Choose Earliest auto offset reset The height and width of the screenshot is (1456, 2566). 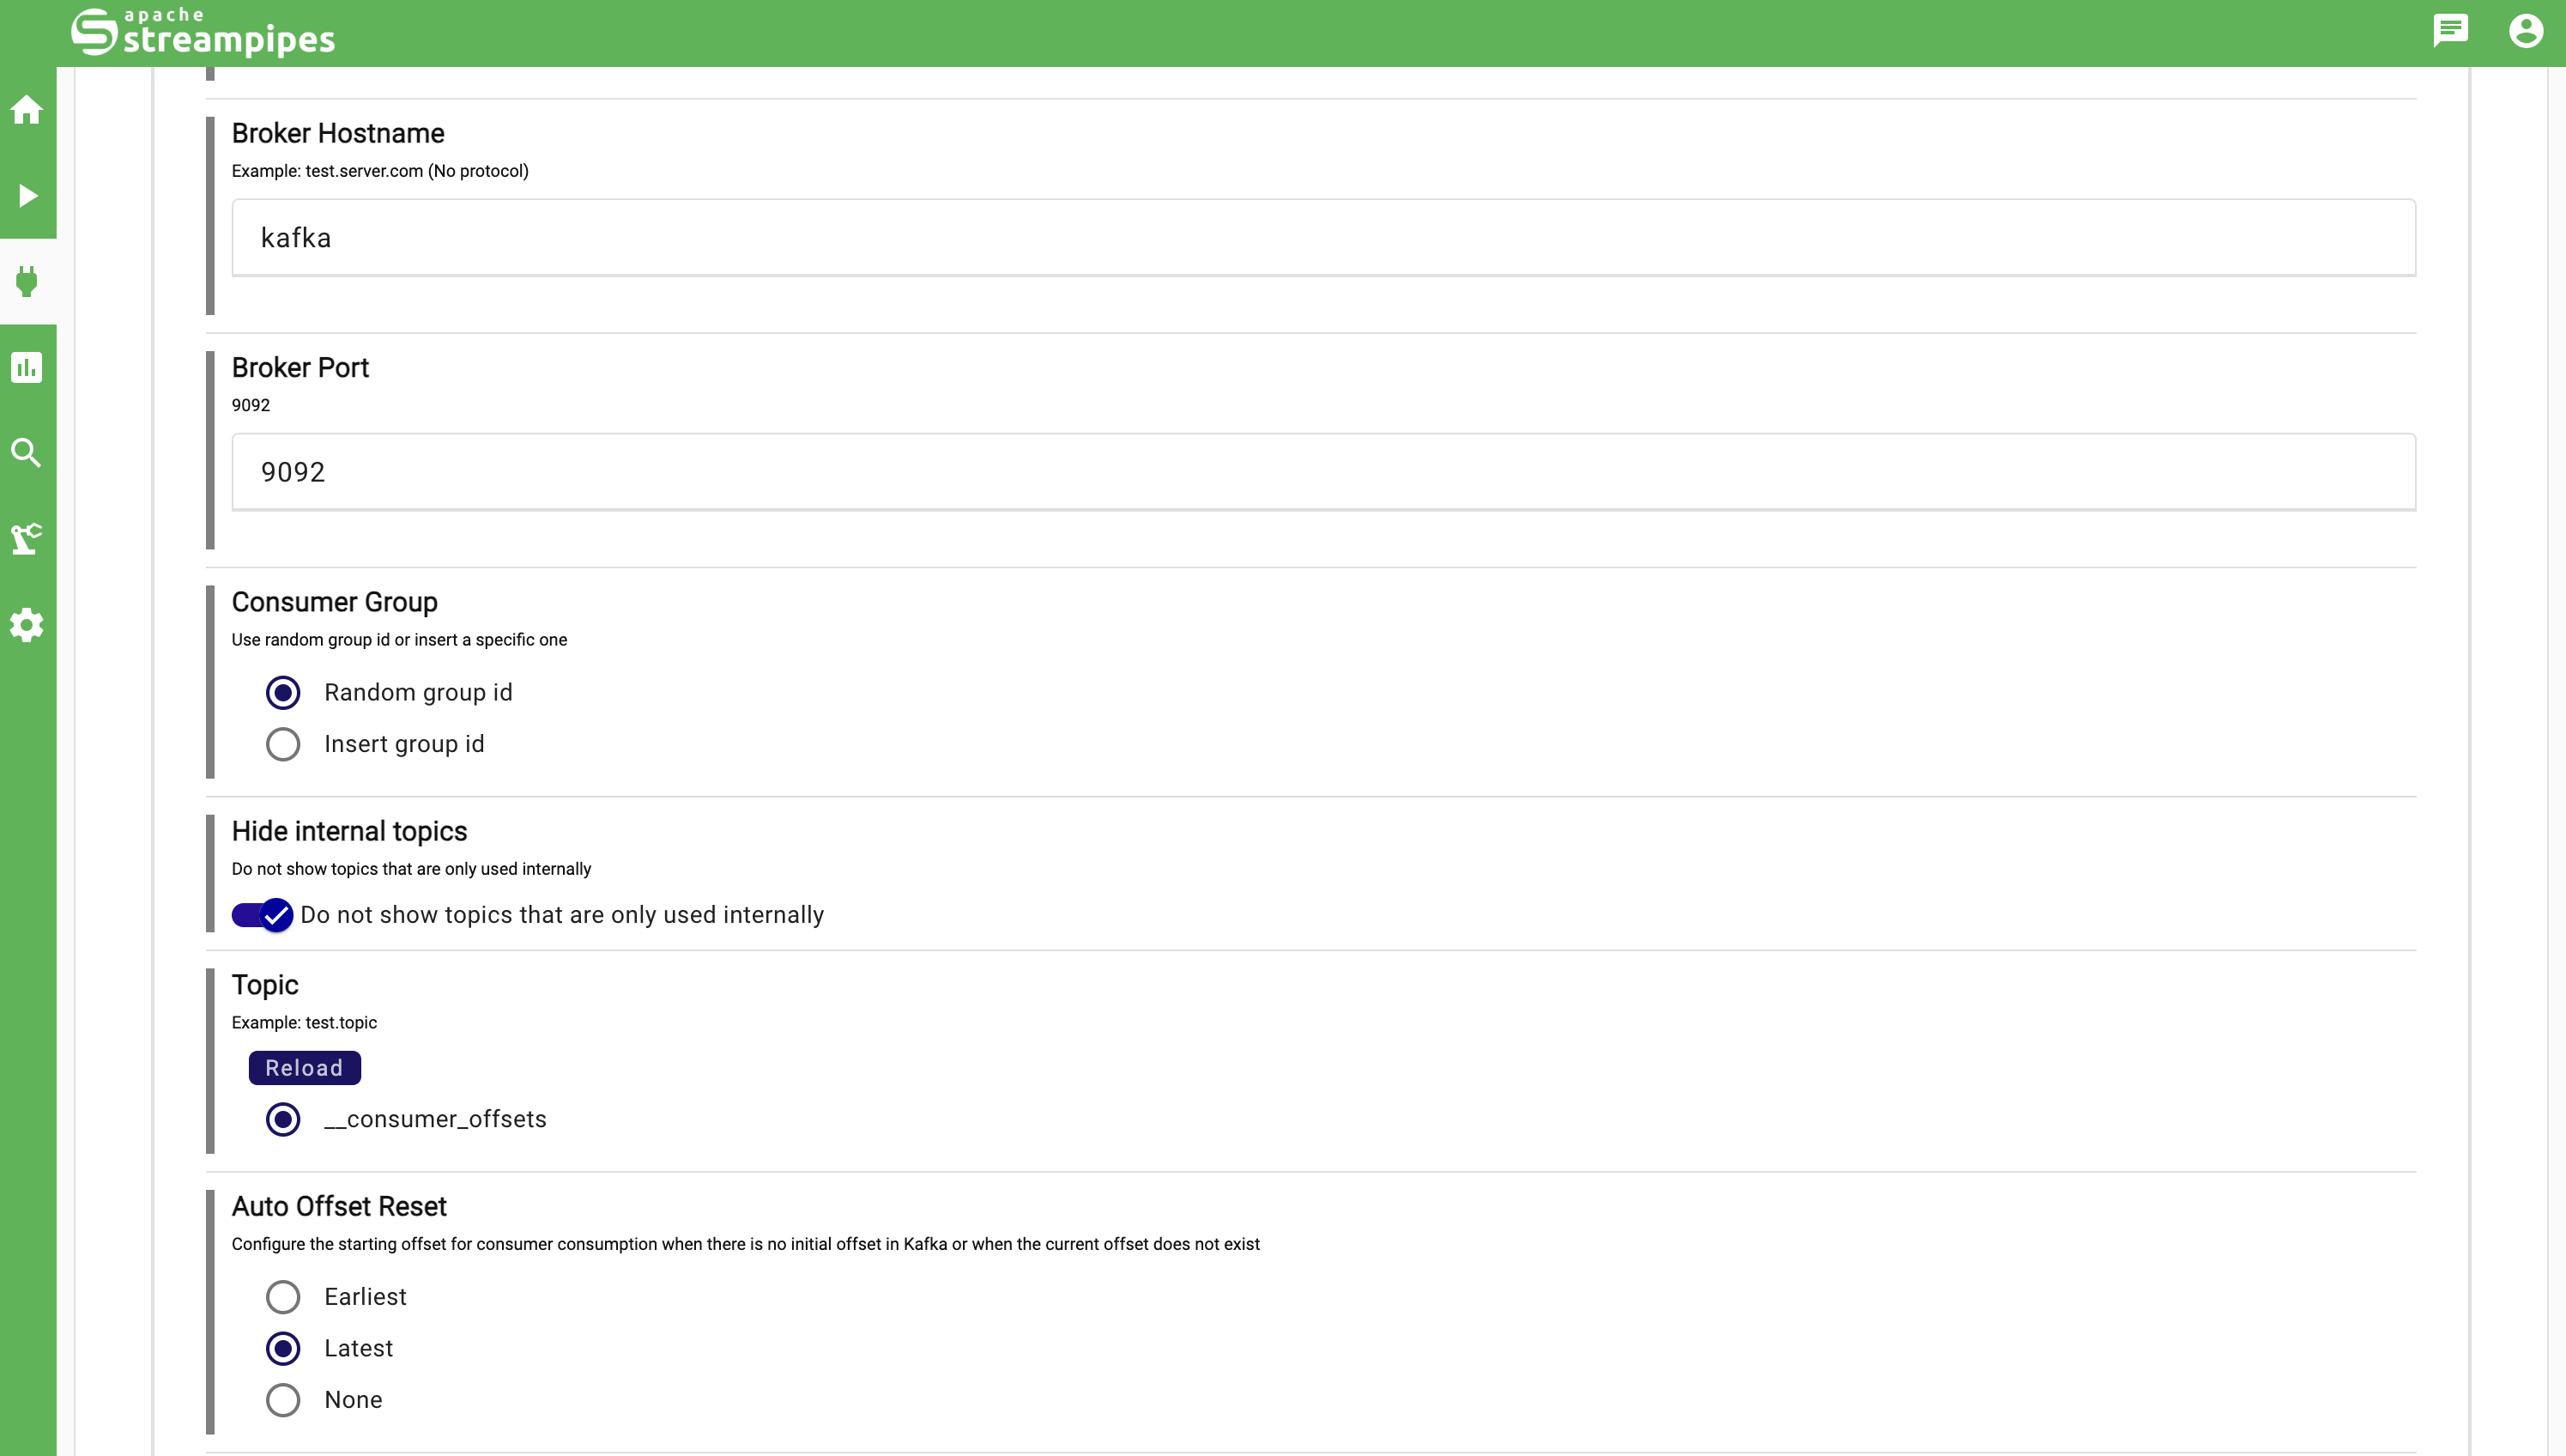pos(283,1297)
